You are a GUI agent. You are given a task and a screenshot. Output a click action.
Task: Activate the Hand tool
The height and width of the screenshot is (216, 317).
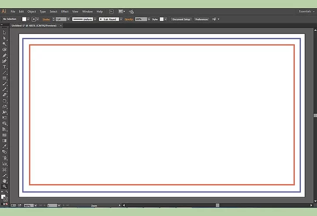[4, 180]
